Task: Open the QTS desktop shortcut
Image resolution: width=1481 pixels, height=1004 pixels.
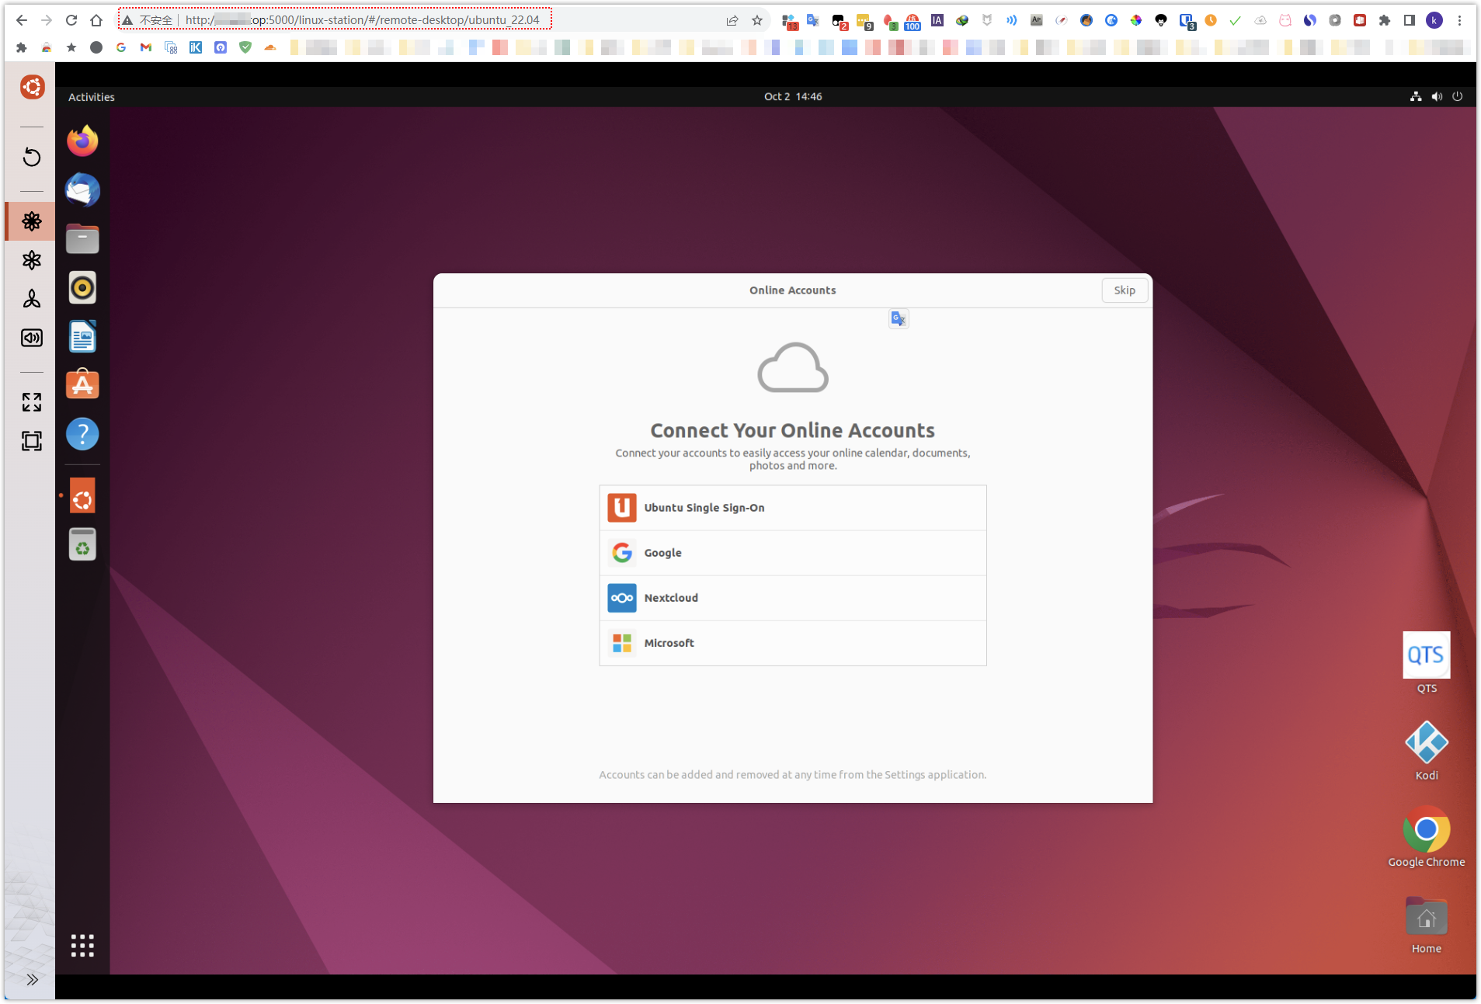Action: pyautogui.click(x=1427, y=663)
